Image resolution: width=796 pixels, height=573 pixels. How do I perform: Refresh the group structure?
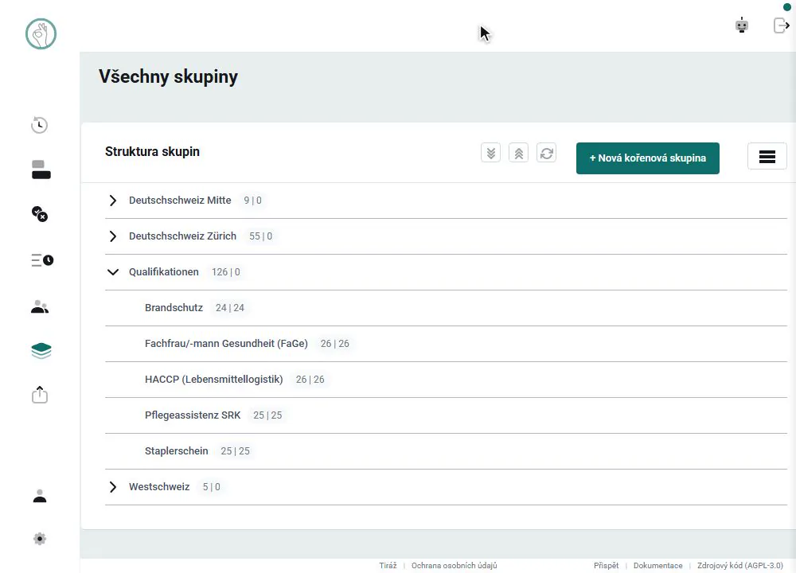(x=546, y=153)
